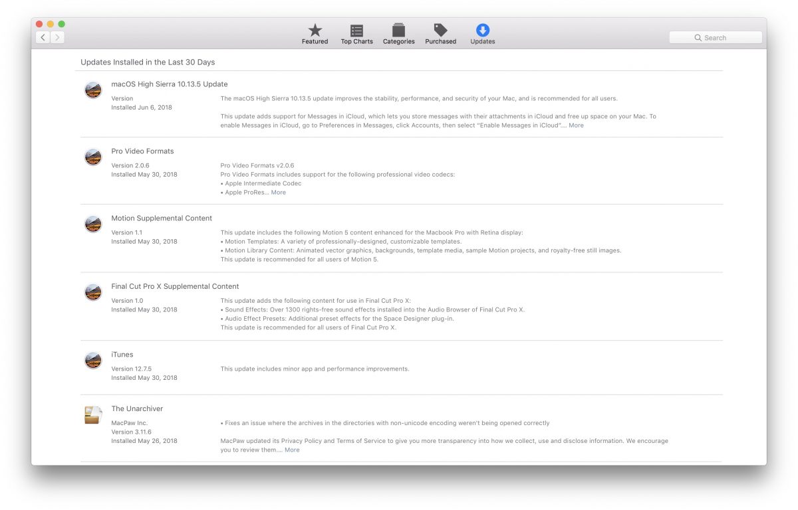Image resolution: width=798 pixels, height=510 pixels.
Task: Close the App Store window
Action: coord(39,24)
